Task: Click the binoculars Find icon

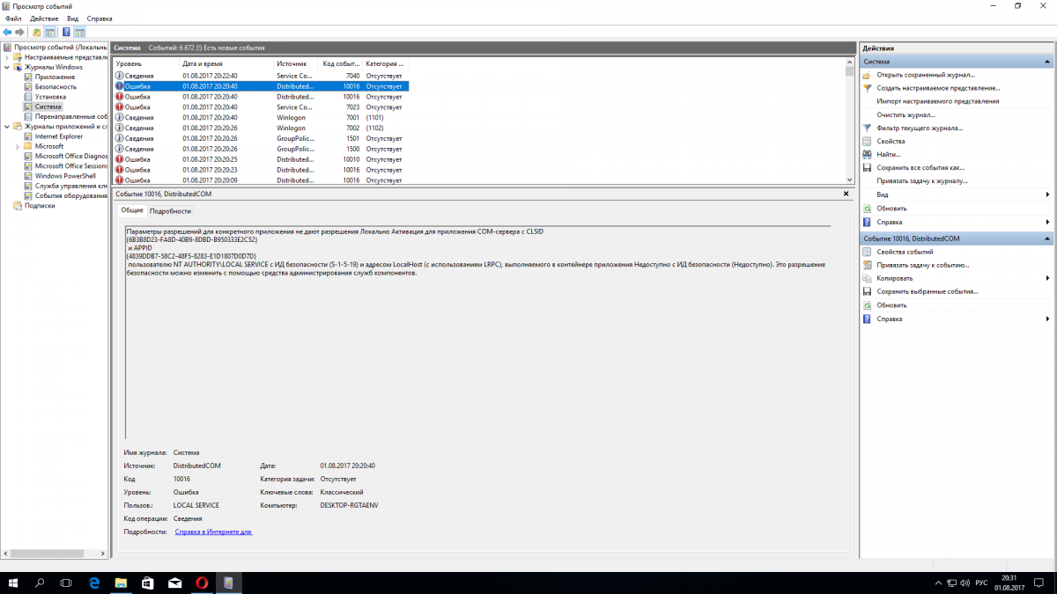Action: click(x=867, y=155)
